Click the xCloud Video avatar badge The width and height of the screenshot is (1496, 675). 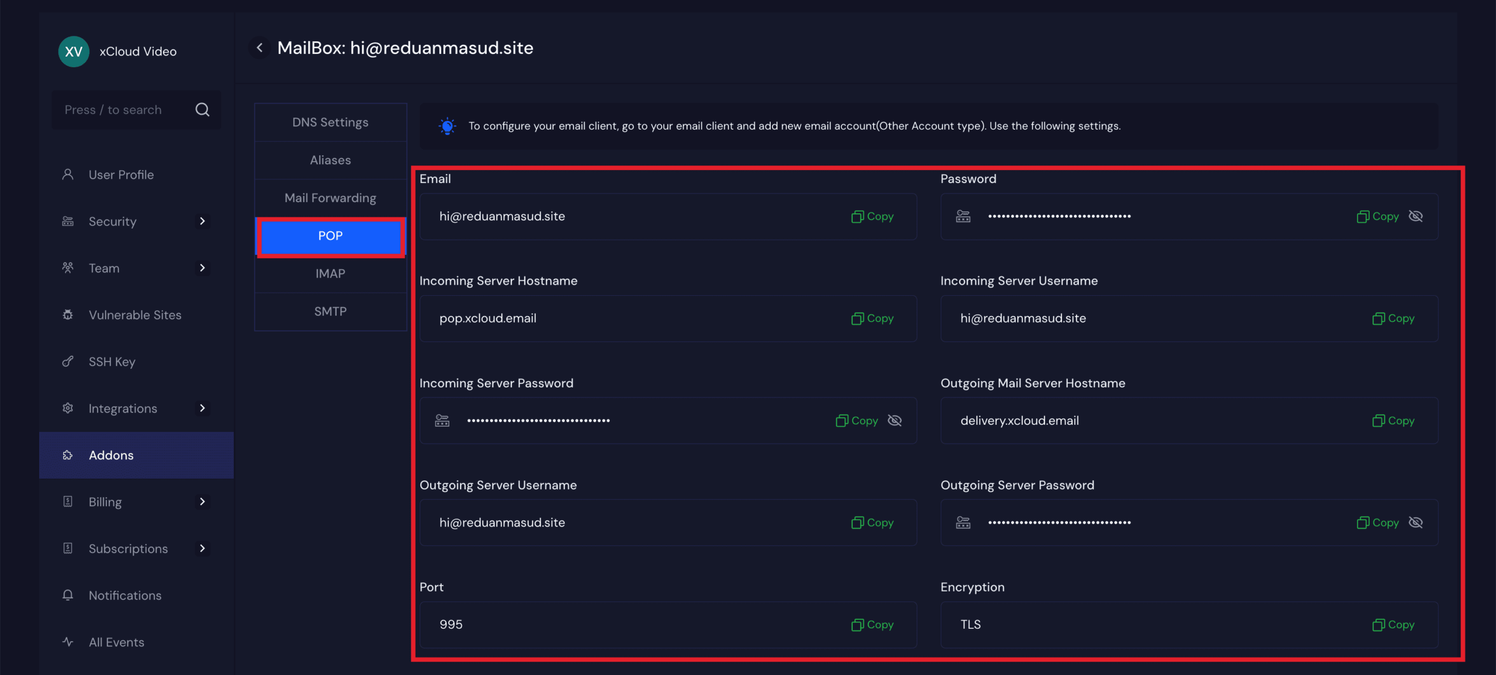[74, 51]
